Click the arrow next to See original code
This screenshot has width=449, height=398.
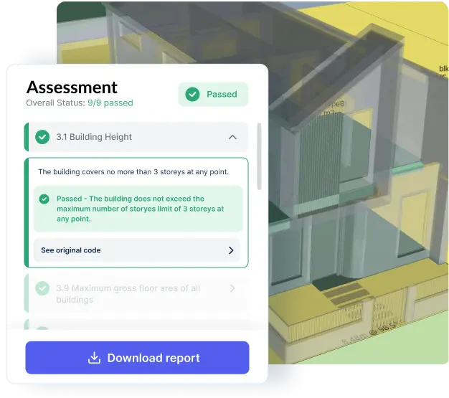coord(231,250)
